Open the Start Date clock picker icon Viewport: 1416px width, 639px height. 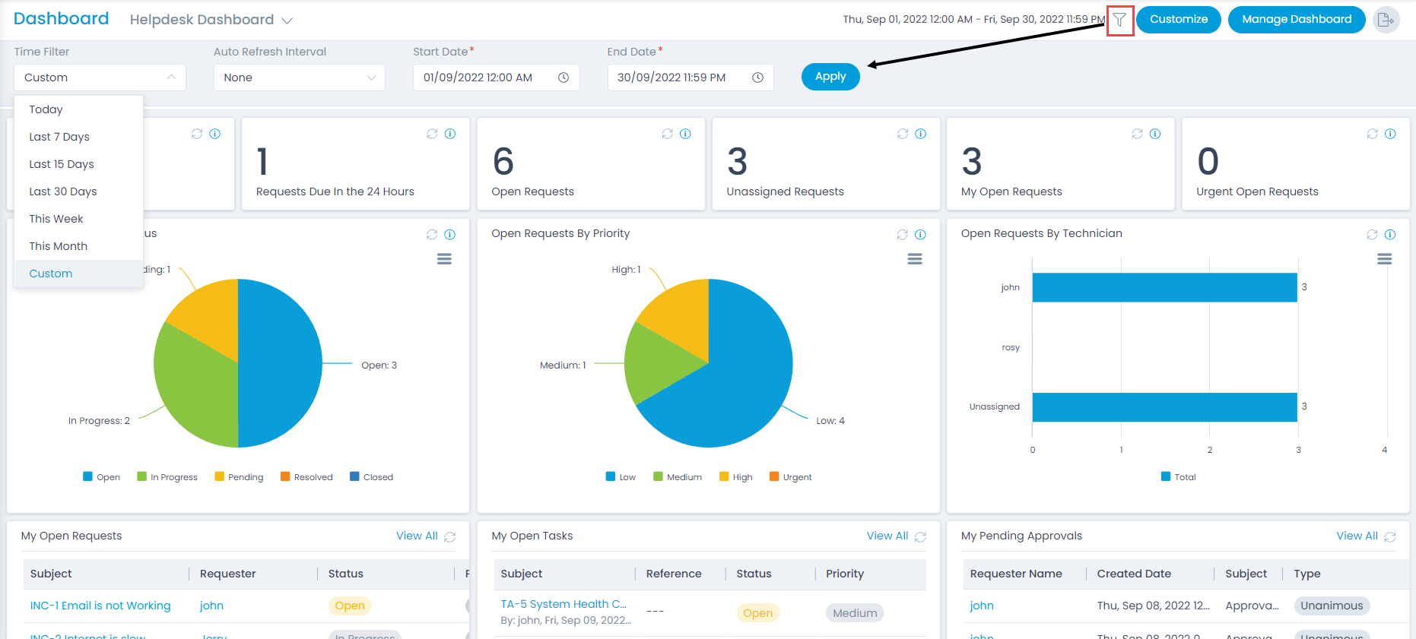point(564,78)
